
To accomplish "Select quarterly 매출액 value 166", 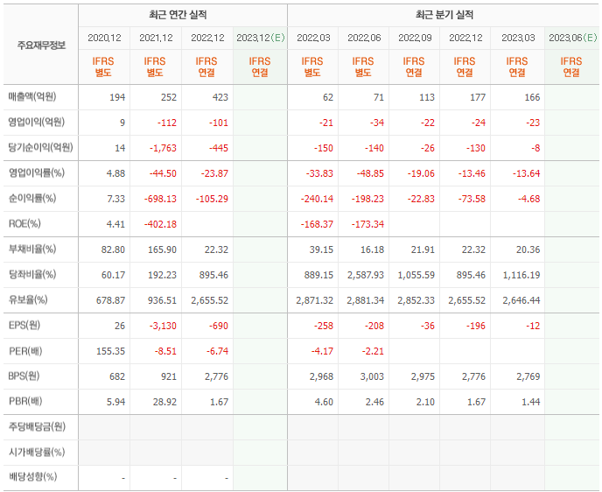I will coord(532,97).
